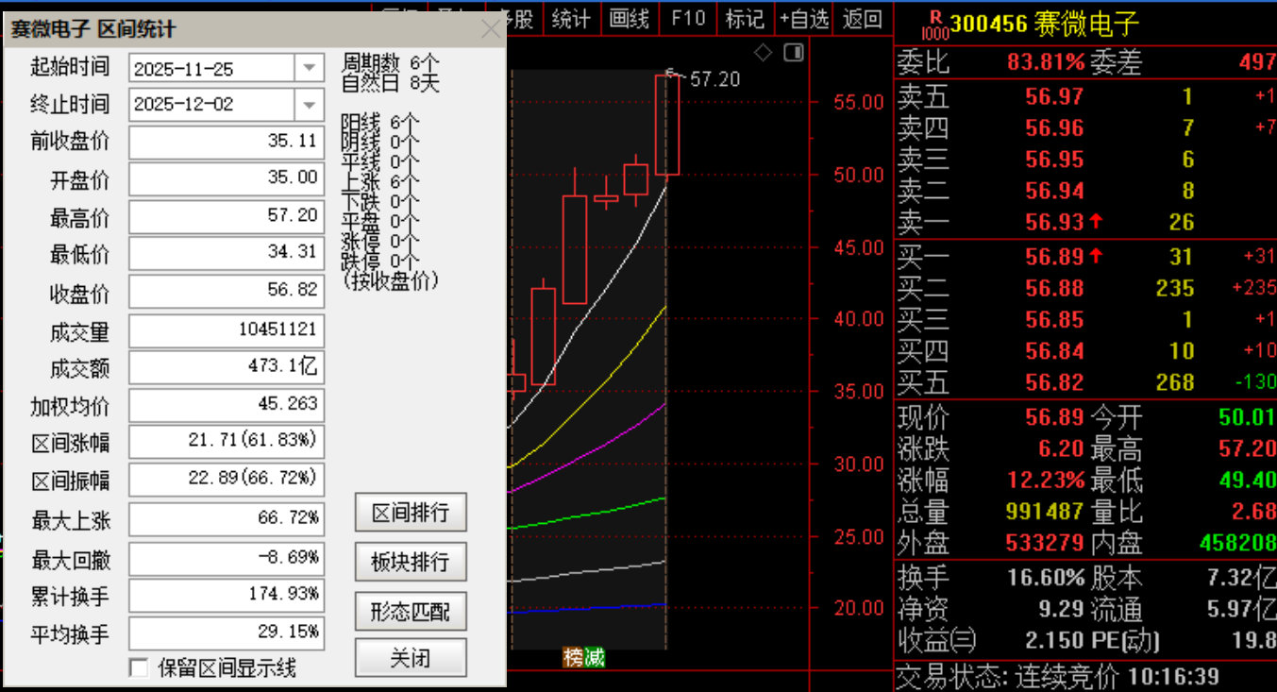
Task: Select the 买四 price 56.84
Action: pyautogui.click(x=1054, y=351)
